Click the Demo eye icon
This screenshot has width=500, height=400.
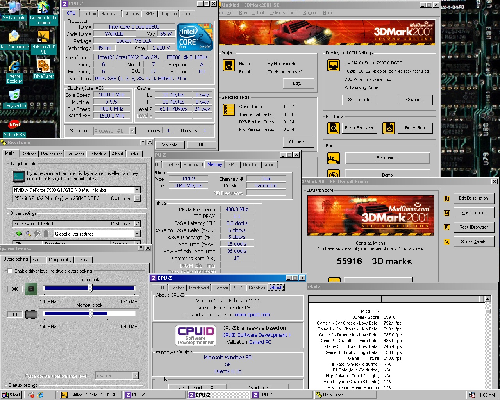pyautogui.click(x=334, y=174)
